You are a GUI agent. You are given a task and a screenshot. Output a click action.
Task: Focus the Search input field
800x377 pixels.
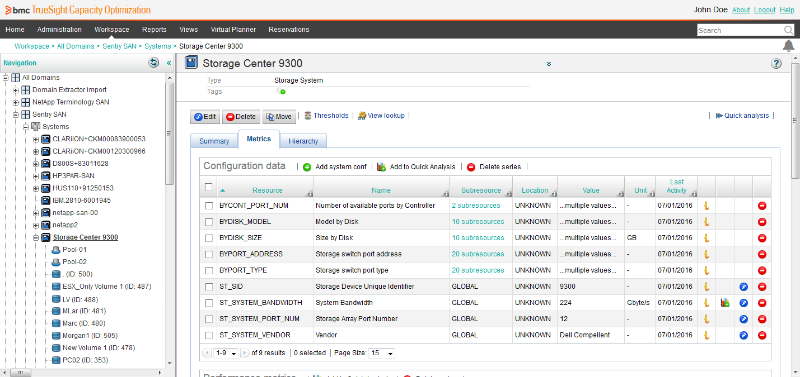(740, 30)
